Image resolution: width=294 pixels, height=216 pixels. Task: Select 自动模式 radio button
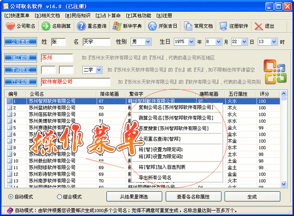point(11,197)
